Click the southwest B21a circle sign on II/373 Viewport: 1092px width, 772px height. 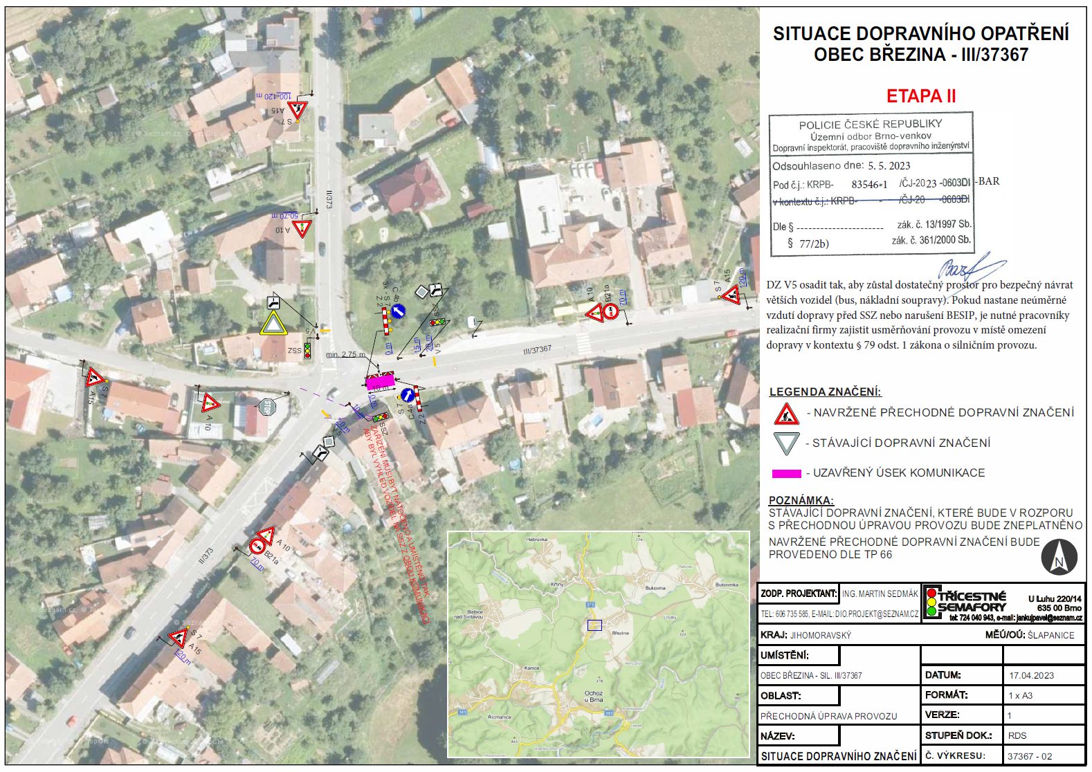point(257,546)
